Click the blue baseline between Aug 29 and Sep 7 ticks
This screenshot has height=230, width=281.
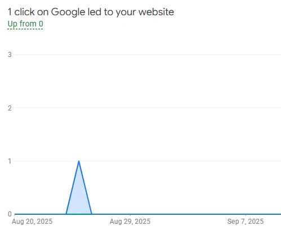pyautogui.click(x=188, y=214)
